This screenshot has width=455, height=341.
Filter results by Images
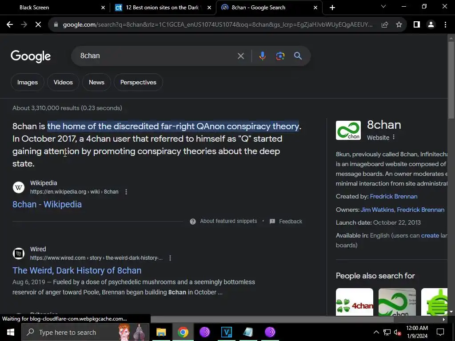click(x=28, y=82)
